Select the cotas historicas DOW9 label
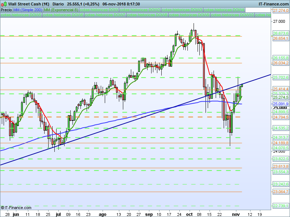Viewport: 290px width, 217px height. pos(189,15)
